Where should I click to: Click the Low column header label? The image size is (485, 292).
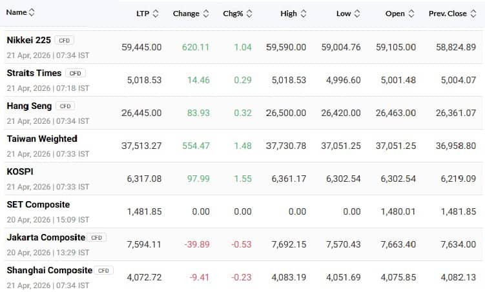point(344,14)
